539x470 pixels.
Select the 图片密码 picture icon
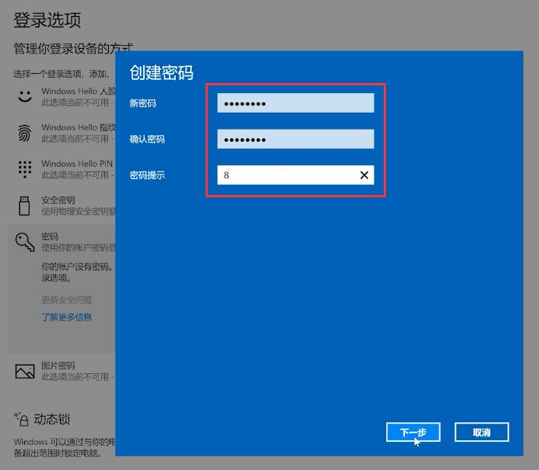click(25, 371)
